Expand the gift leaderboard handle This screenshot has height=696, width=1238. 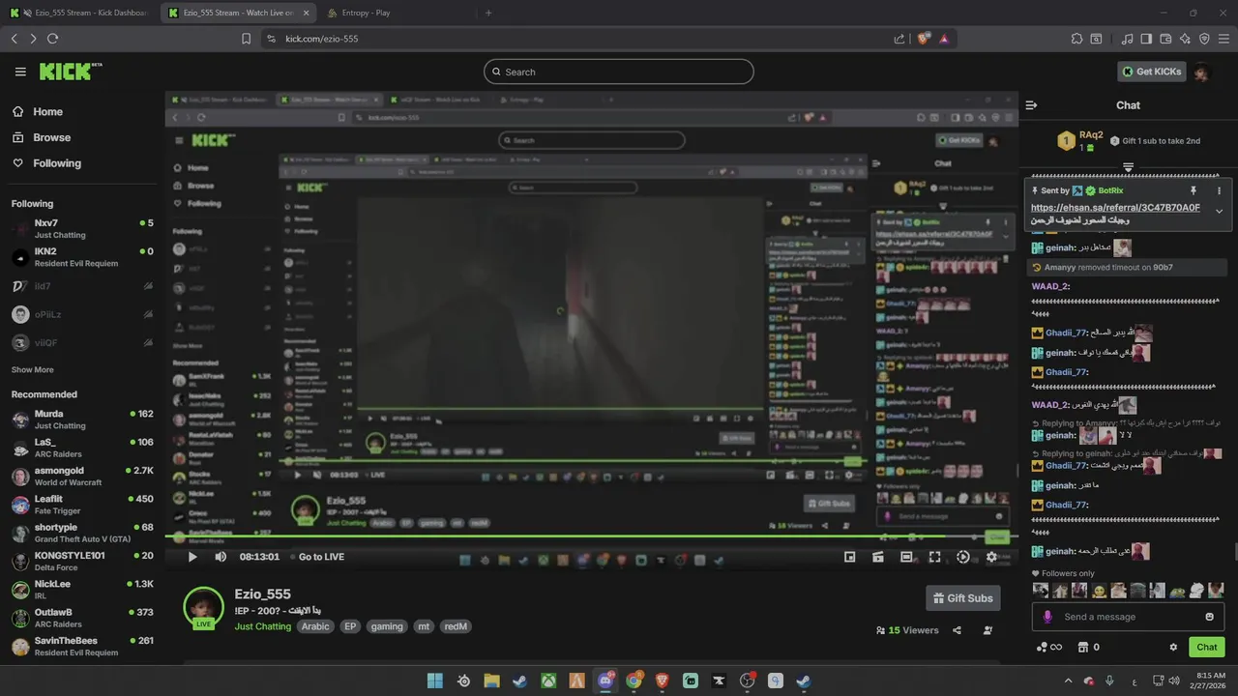click(1128, 167)
